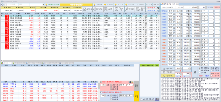Increase the 10차매도 percent value 12.00 spinner

(x=181, y=10)
